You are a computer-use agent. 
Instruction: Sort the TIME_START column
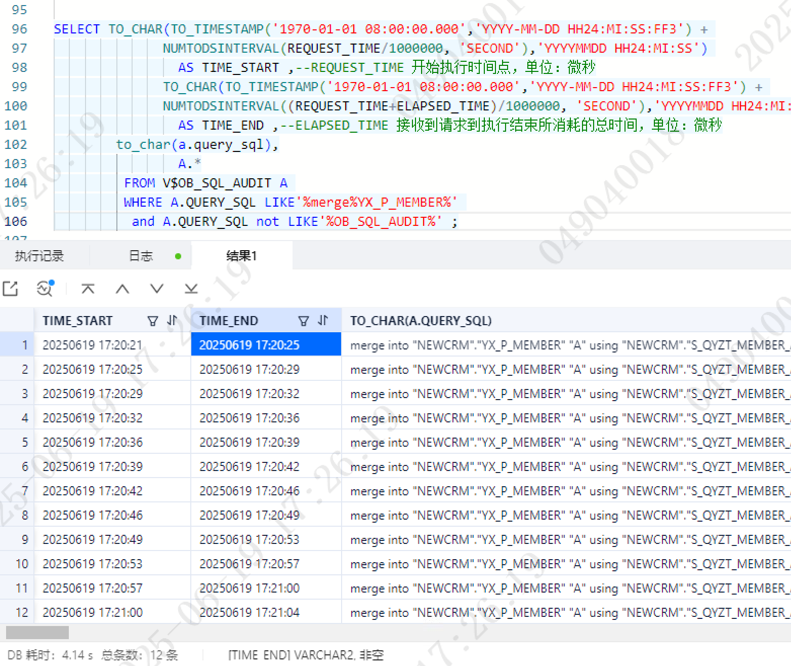point(172,320)
